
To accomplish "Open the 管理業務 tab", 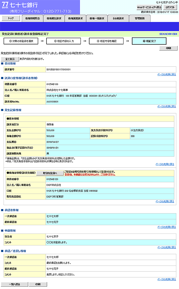I will coord(140,18).
